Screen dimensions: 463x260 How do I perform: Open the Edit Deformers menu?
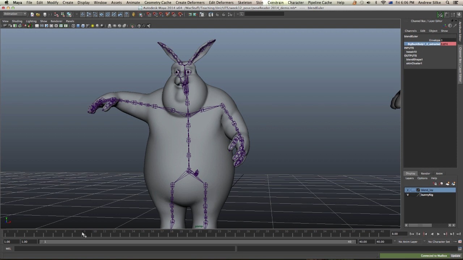point(221,3)
